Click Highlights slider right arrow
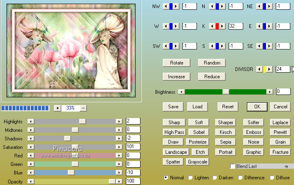Viewport: 294px width, 185px height. [x=119, y=122]
